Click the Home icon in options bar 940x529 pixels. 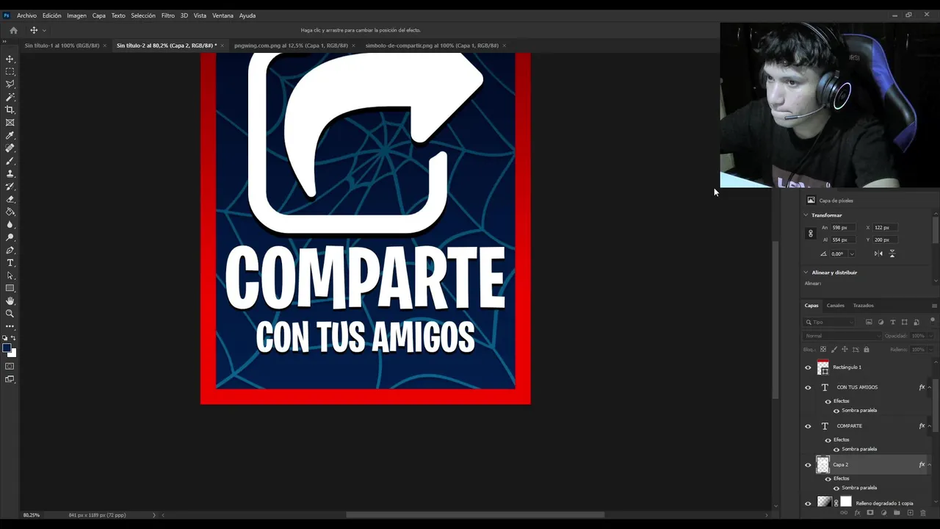[x=13, y=30]
